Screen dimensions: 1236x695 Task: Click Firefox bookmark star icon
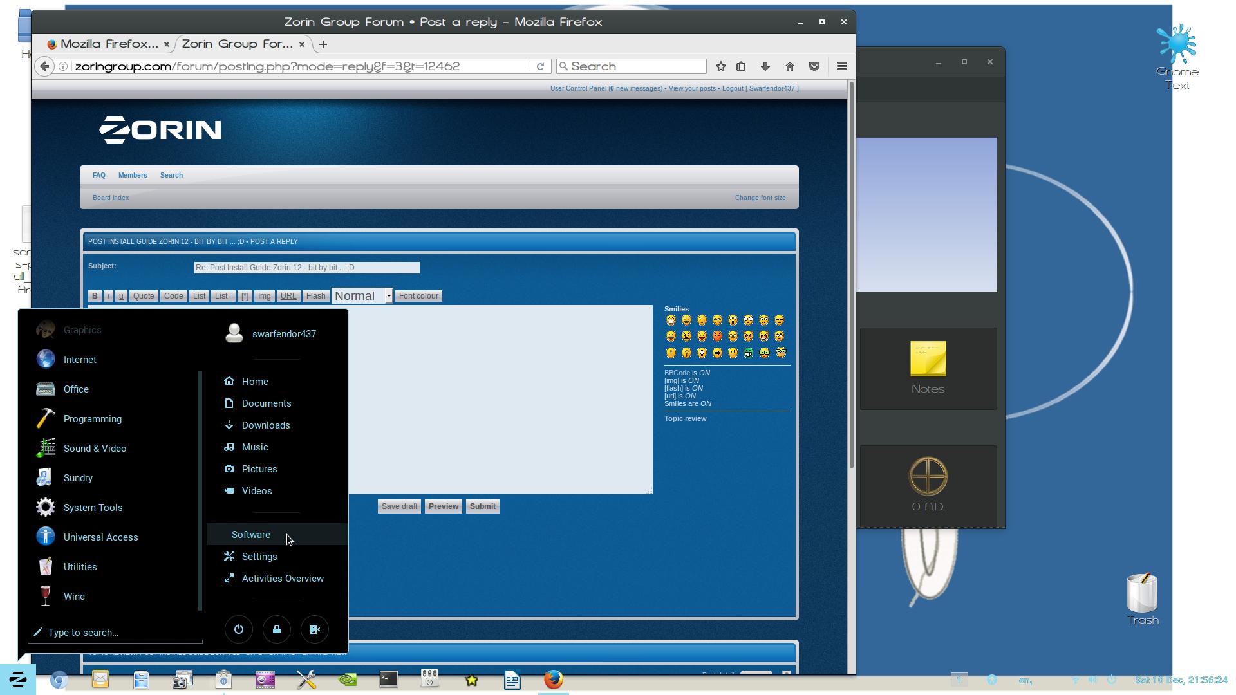tap(720, 66)
